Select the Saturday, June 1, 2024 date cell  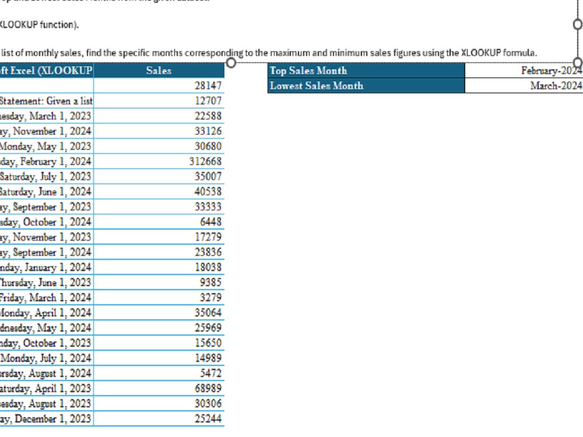point(47,192)
